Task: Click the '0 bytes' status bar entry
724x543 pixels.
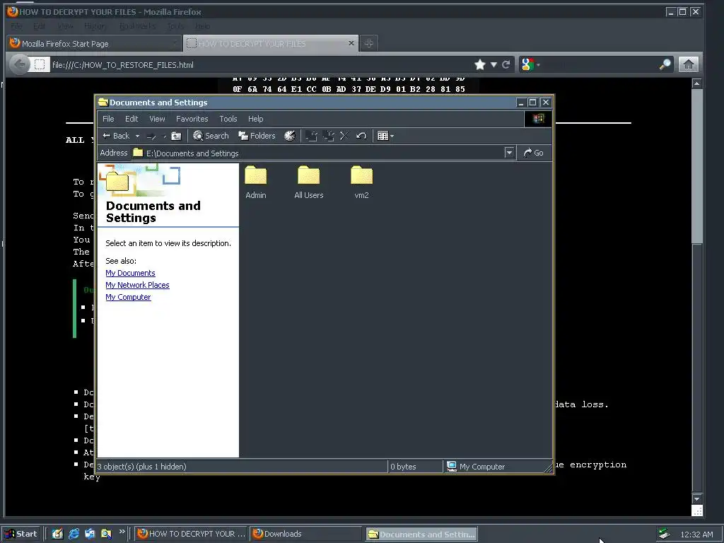Action: click(x=403, y=467)
